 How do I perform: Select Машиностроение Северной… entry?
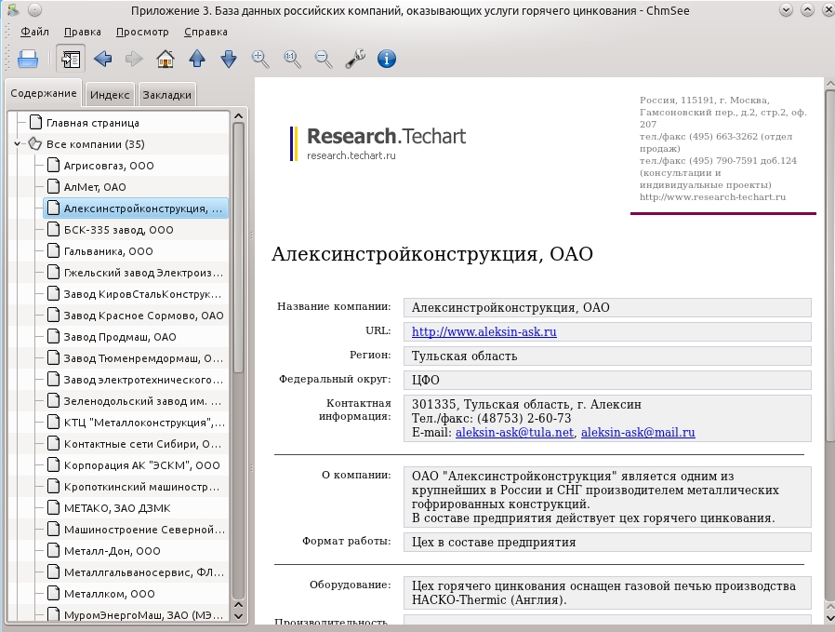point(144,530)
